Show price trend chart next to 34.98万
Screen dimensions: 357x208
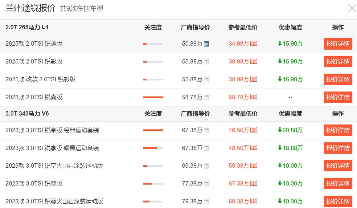[254, 43]
